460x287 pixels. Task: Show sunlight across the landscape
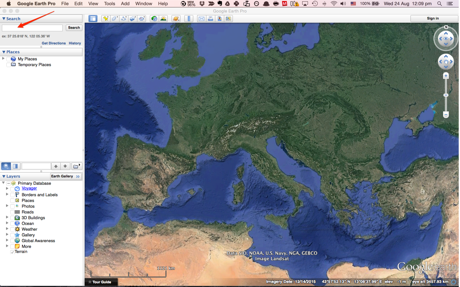(x=163, y=18)
